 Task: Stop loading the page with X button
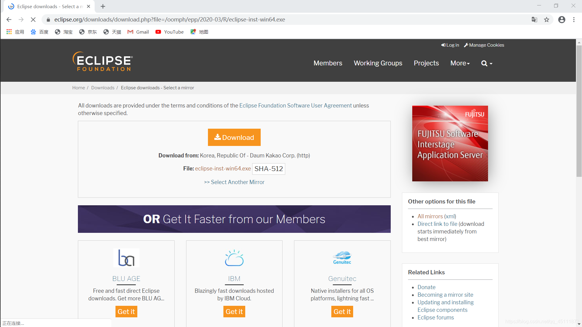click(x=33, y=20)
